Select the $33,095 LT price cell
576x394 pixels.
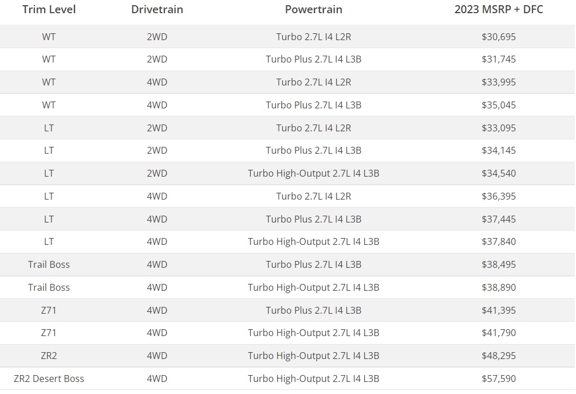pyautogui.click(x=499, y=128)
